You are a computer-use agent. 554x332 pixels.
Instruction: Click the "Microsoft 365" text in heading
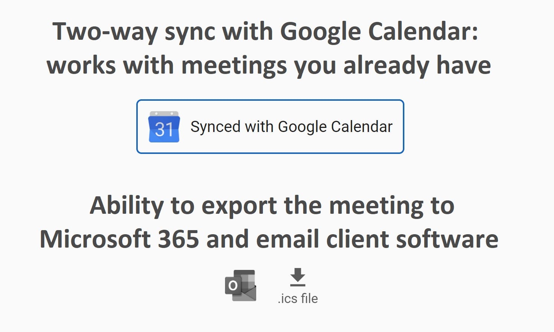[x=120, y=239]
